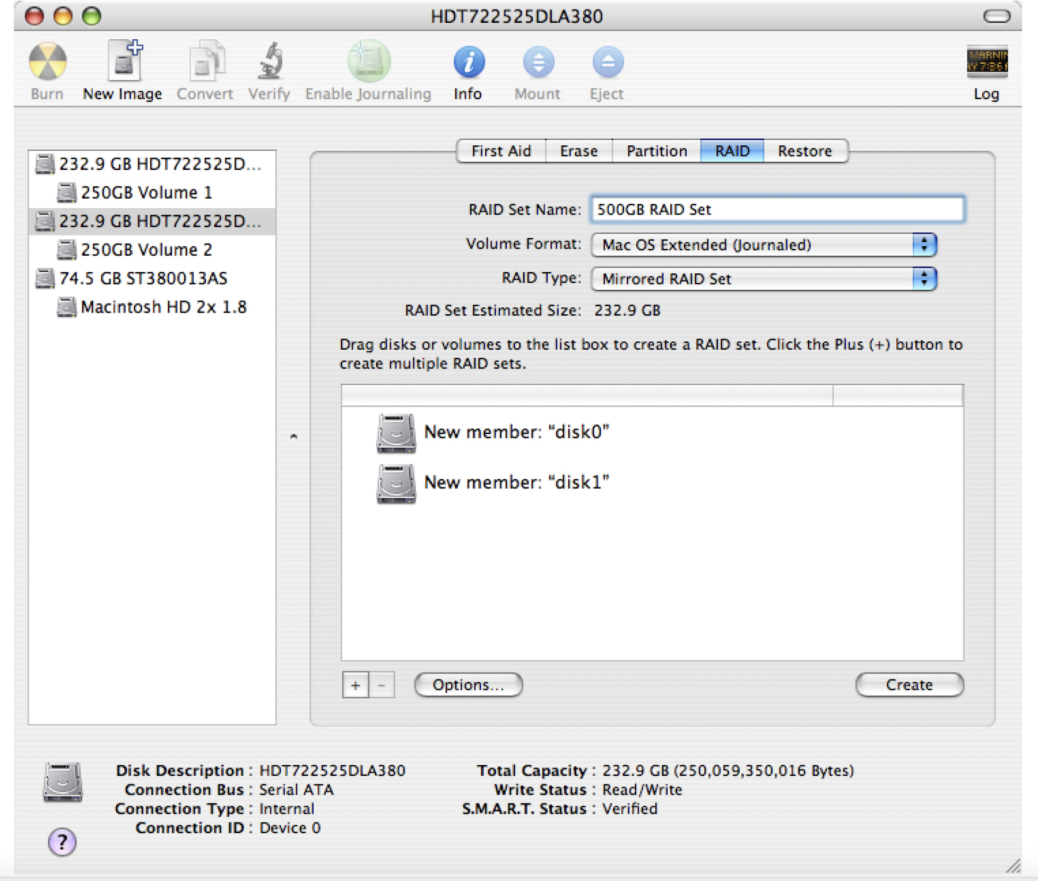
Task: Click the help question mark button
Action: click(x=62, y=842)
